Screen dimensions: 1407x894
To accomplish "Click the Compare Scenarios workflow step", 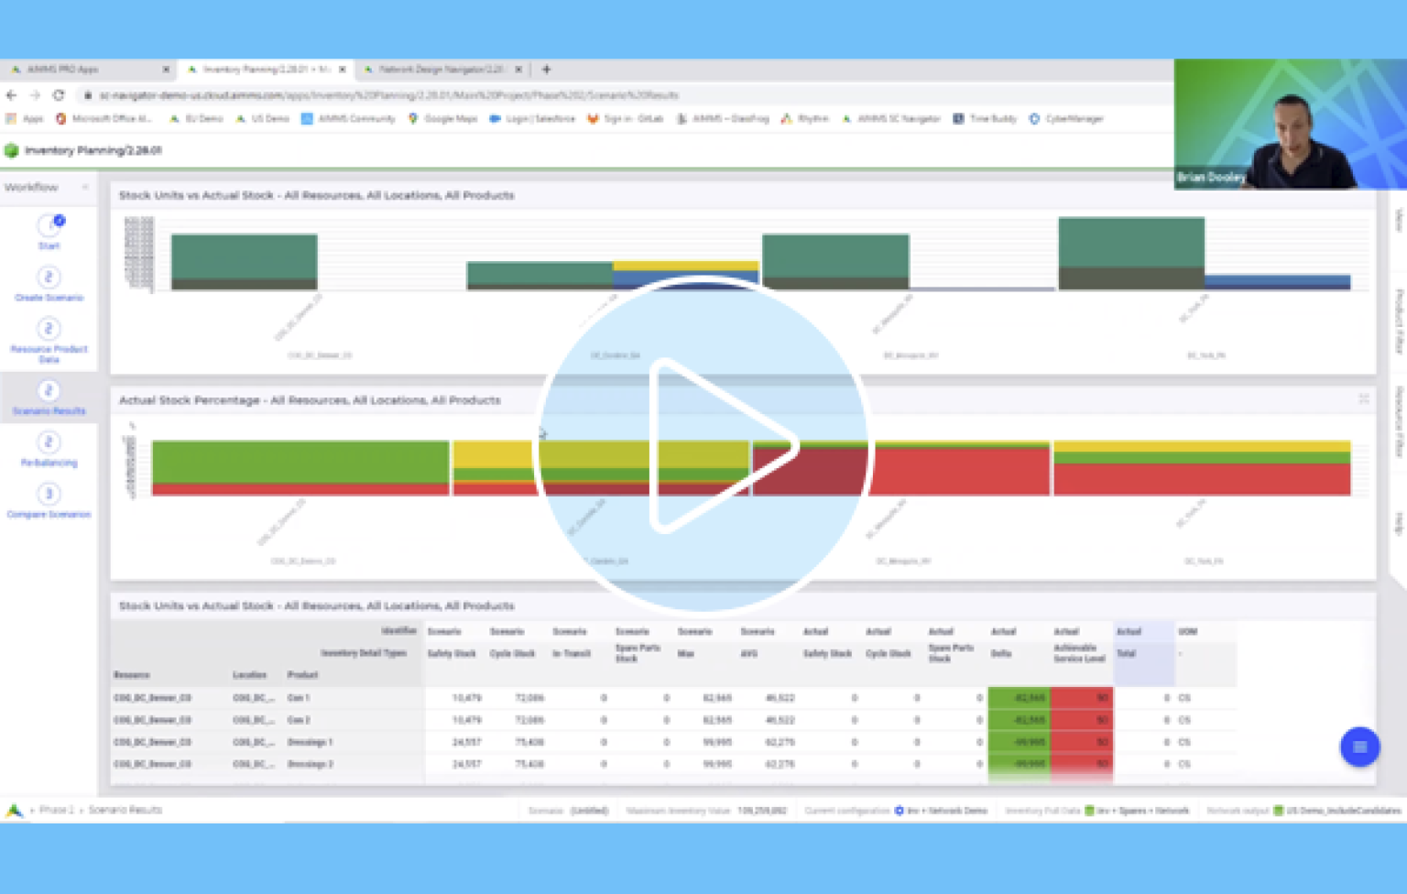I will pos(49,495).
